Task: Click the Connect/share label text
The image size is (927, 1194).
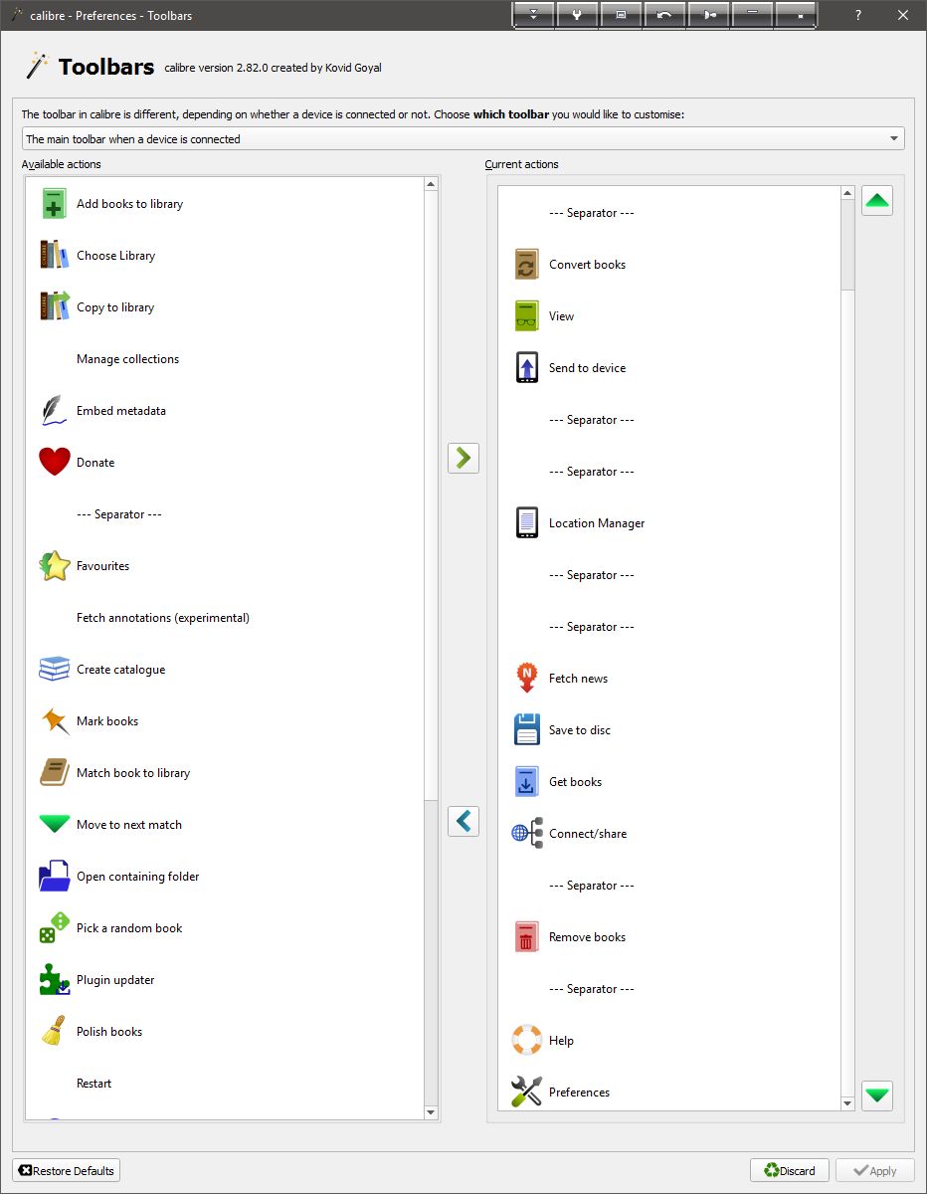Action: (588, 834)
